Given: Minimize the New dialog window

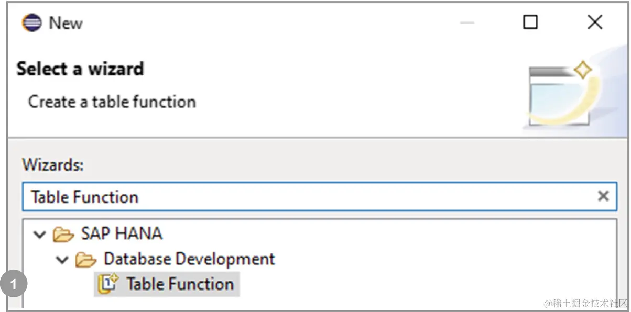Looking at the screenshot, I should pos(467,23).
